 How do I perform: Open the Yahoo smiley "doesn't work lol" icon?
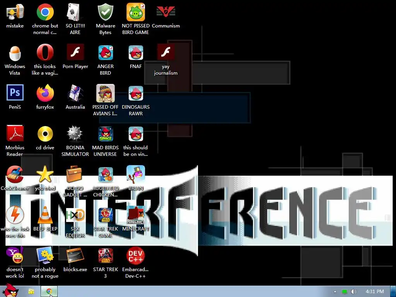[x=15, y=255]
